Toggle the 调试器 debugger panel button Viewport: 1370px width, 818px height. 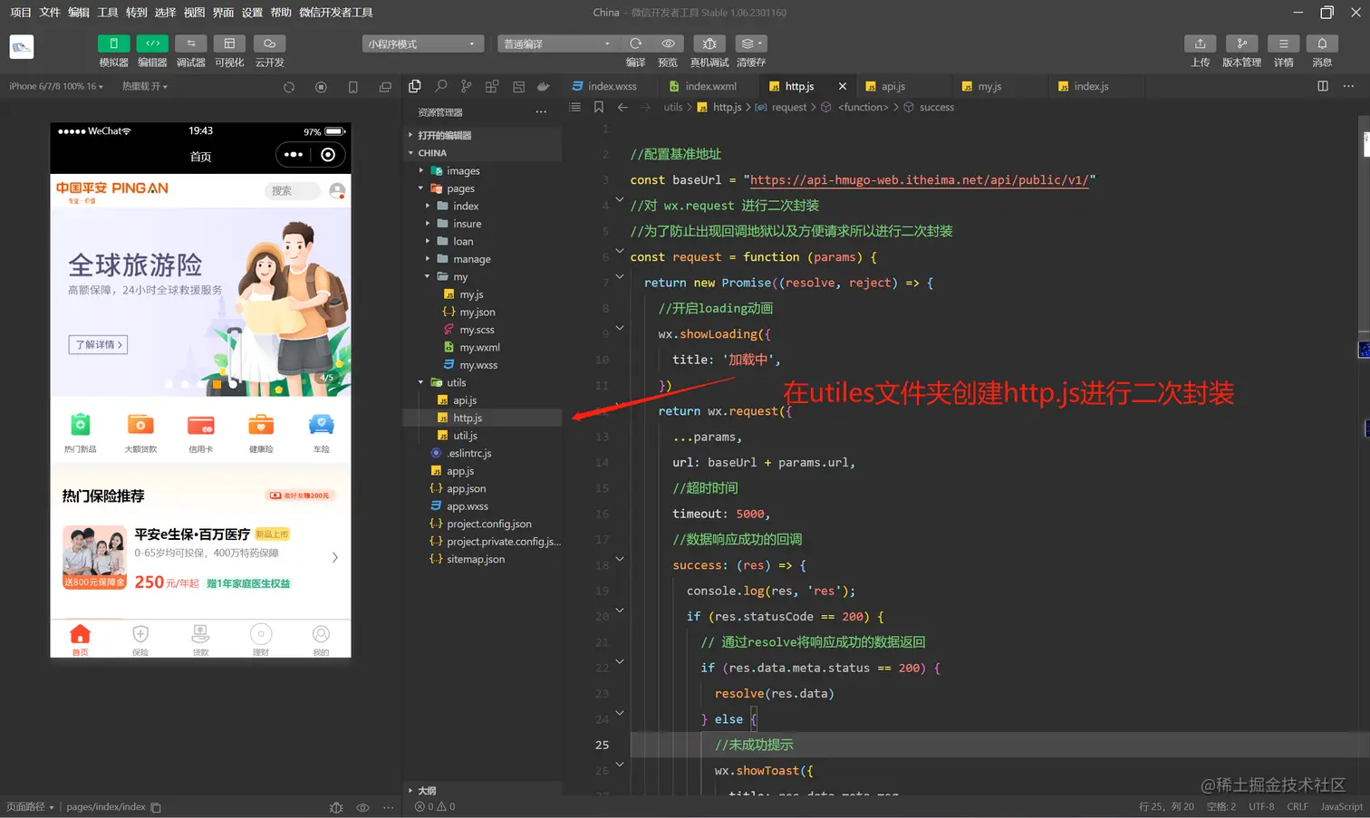coord(190,43)
